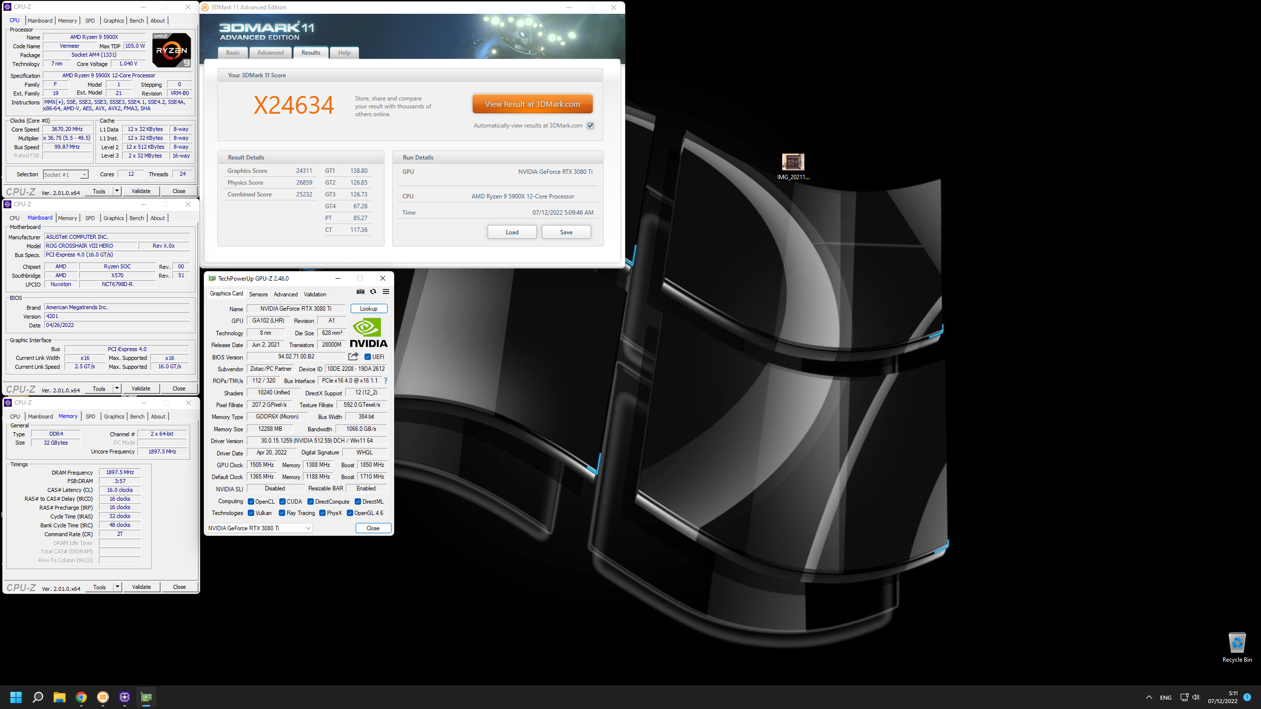Viewport: 1261px width, 709px height.
Task: Click the GPU-Z title bar app icon
Action: pyautogui.click(x=212, y=279)
